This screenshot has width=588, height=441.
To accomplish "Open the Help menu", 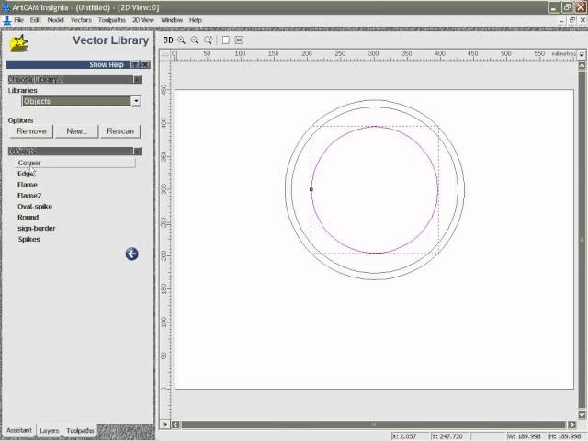I will [x=196, y=20].
